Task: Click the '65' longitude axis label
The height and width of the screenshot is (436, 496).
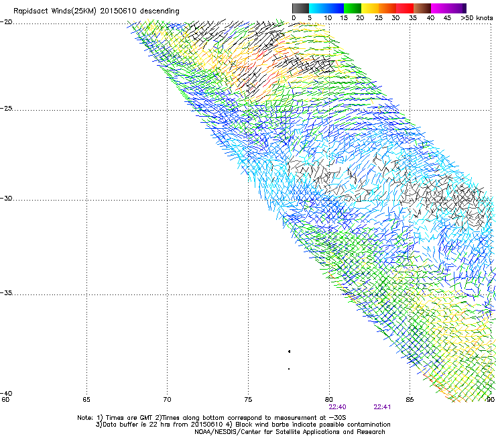Action: click(x=86, y=400)
